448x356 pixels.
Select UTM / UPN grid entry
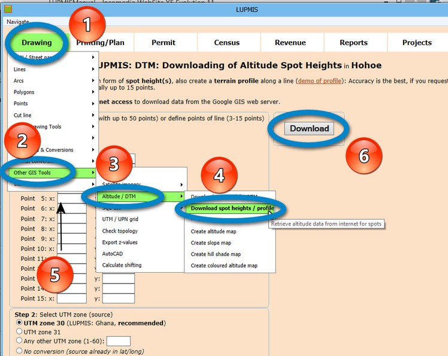(x=120, y=219)
